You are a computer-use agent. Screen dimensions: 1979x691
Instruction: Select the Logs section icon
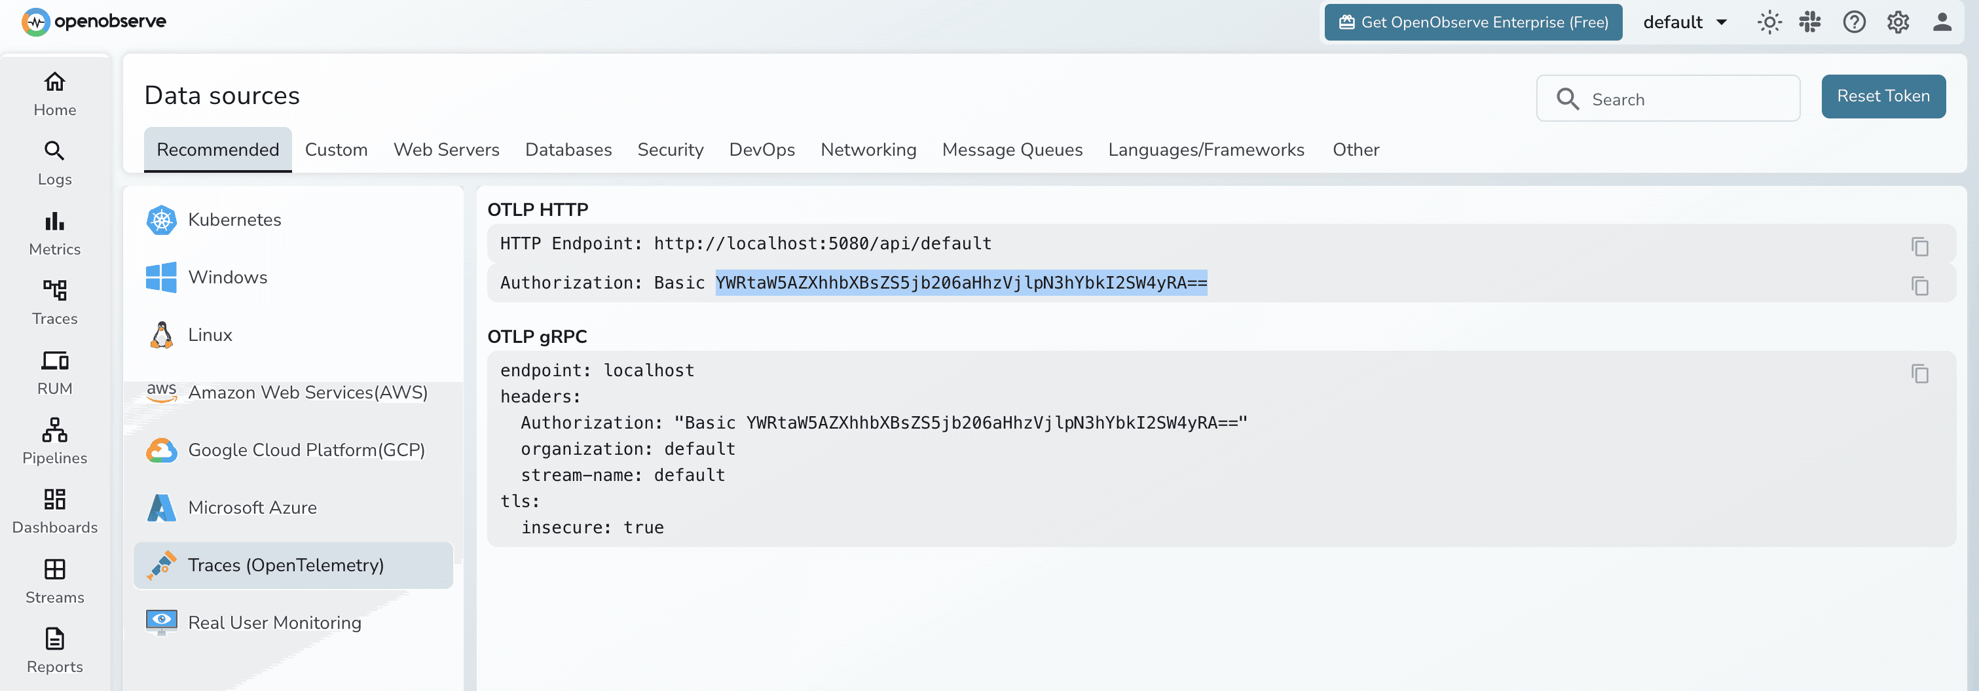54,161
